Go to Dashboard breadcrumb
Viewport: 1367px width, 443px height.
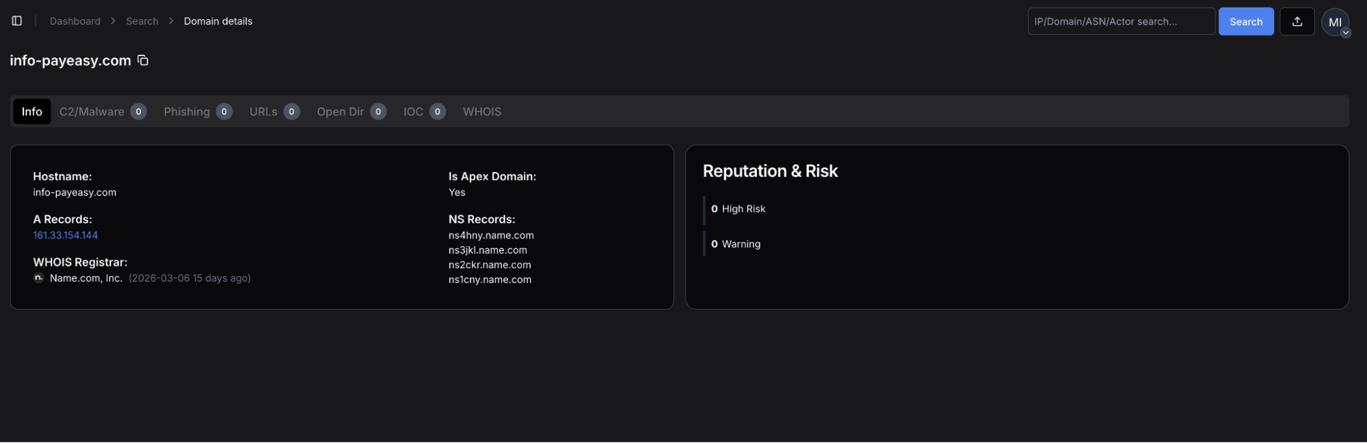click(75, 21)
